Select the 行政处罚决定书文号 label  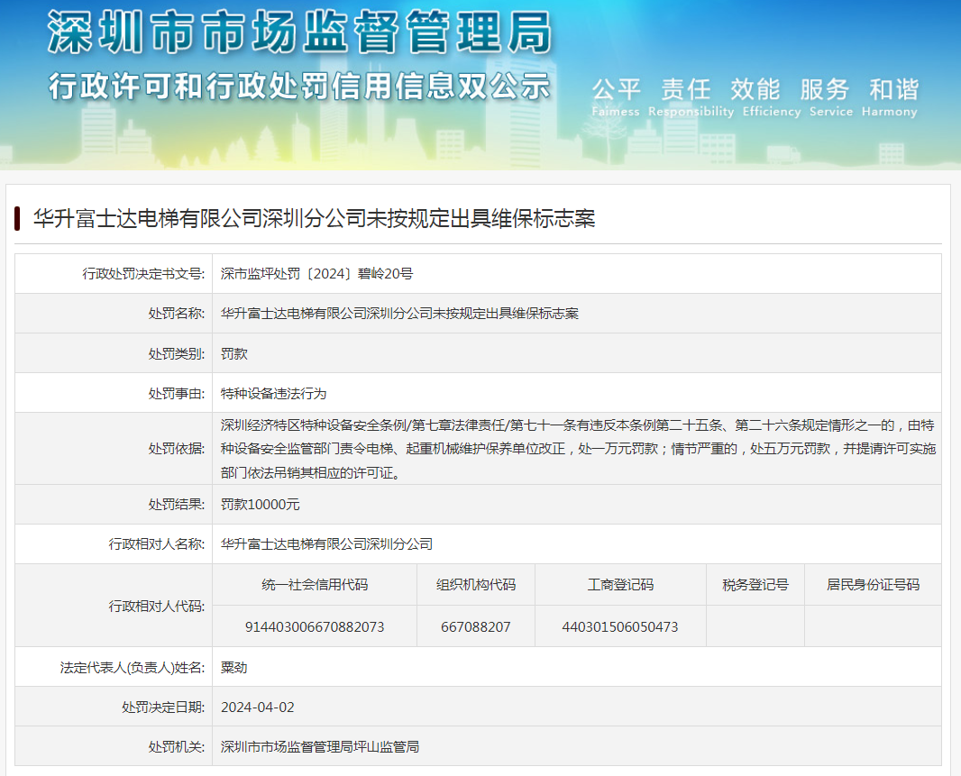point(143,274)
